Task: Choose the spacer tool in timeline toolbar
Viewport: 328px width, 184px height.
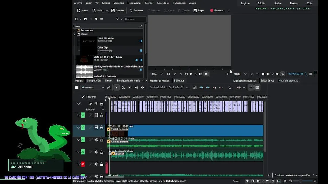Action: (130, 88)
